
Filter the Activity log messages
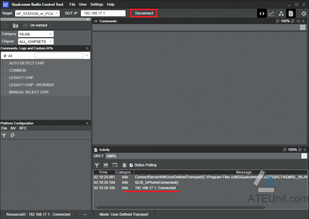[97, 165]
